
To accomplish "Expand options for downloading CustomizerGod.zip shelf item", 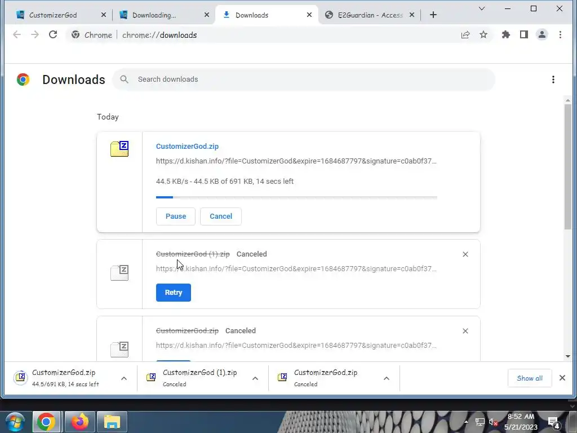I will [x=123, y=378].
